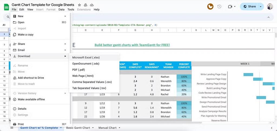Click the Download arrow icon

pos(15,56)
